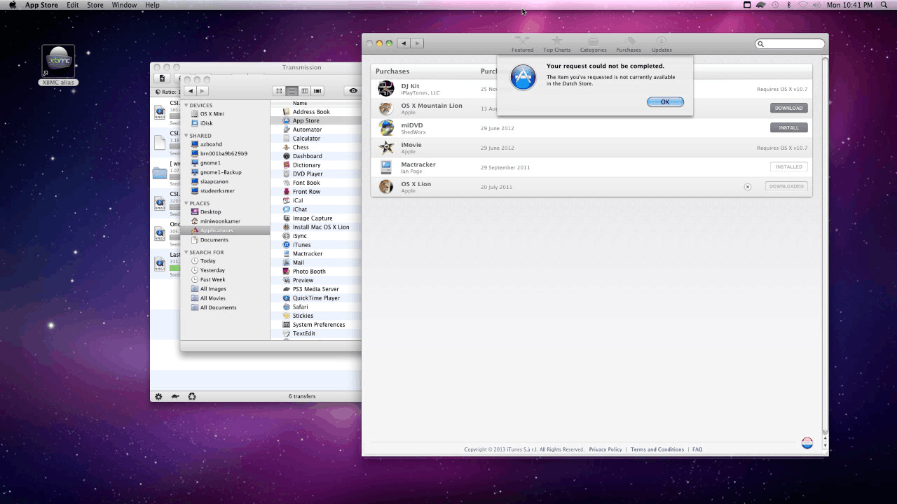Click the iMovie star icon
The width and height of the screenshot is (897, 504).
[386, 147]
